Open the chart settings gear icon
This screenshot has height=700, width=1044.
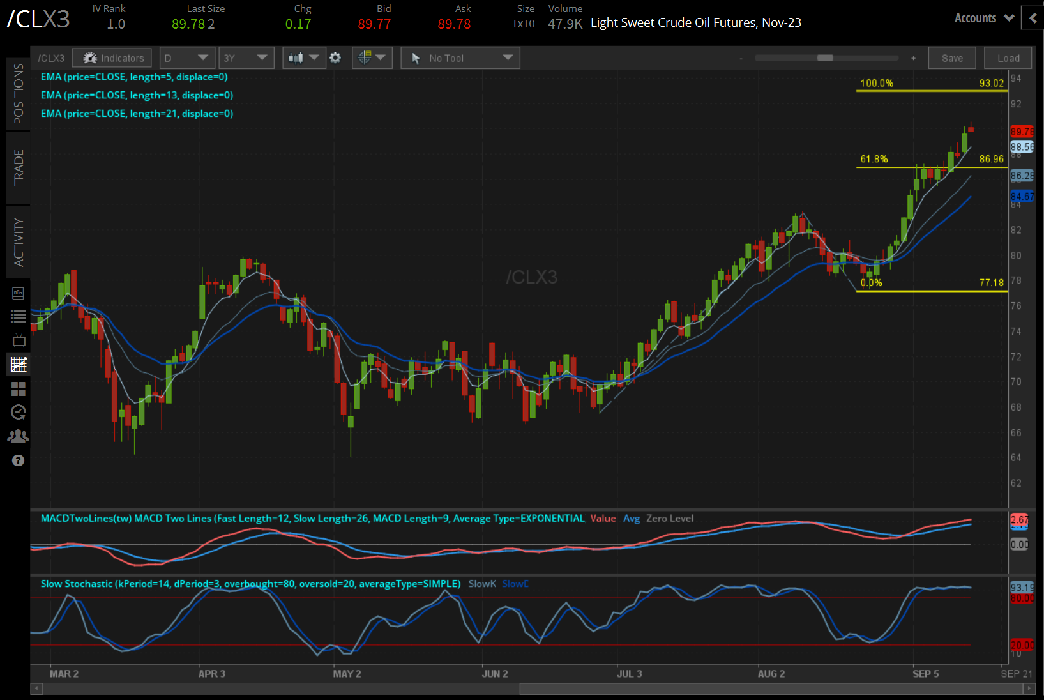(x=335, y=57)
